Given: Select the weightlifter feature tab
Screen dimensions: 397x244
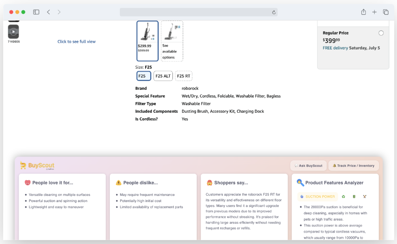Looking at the screenshot, I should (x=364, y=197).
